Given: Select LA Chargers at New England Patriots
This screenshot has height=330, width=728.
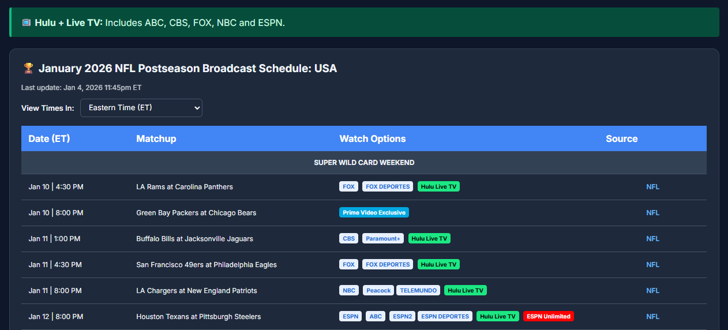Looking at the screenshot, I should pos(197,291).
